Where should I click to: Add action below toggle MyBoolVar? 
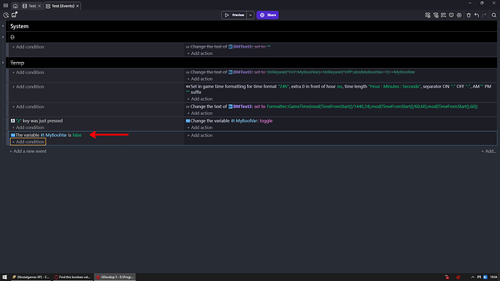(x=200, y=127)
